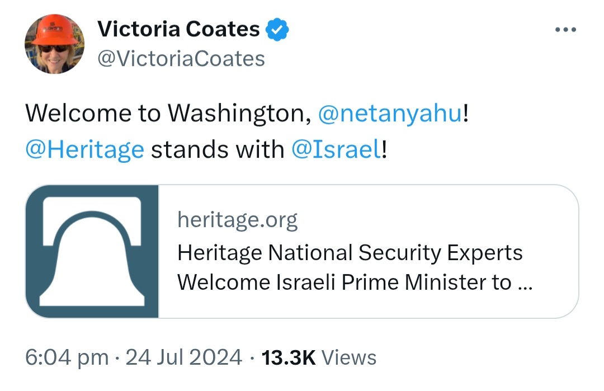Image resolution: width=604 pixels, height=391 pixels.
Task: Click the words 'stands with' in tweet
Action: click(218, 149)
